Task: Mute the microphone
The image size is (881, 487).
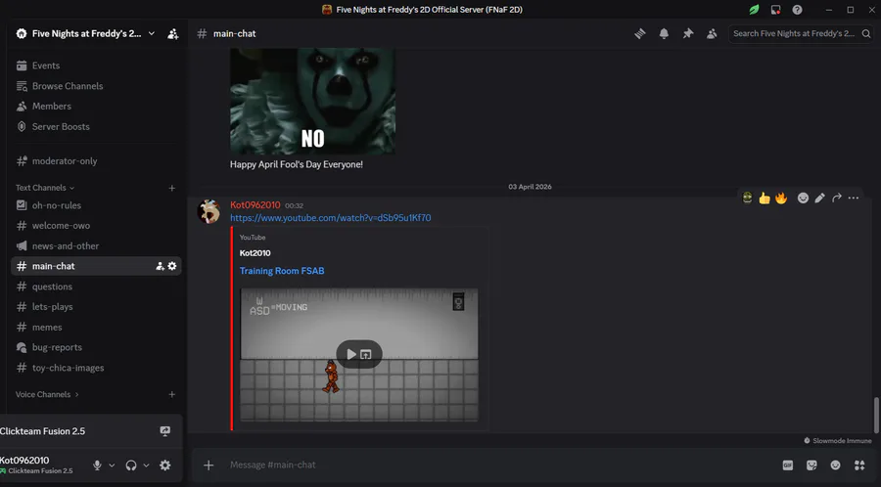Action: (x=97, y=465)
